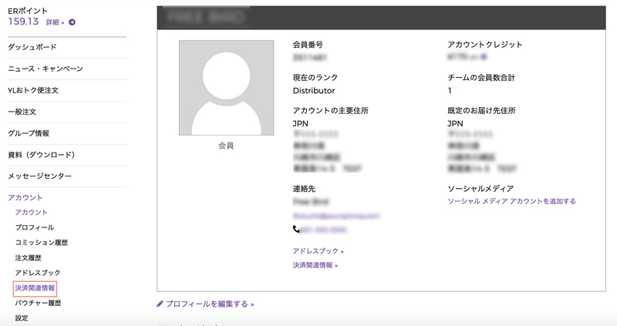Select the member avatar placeholder image
The image size is (617, 326).
point(226,88)
